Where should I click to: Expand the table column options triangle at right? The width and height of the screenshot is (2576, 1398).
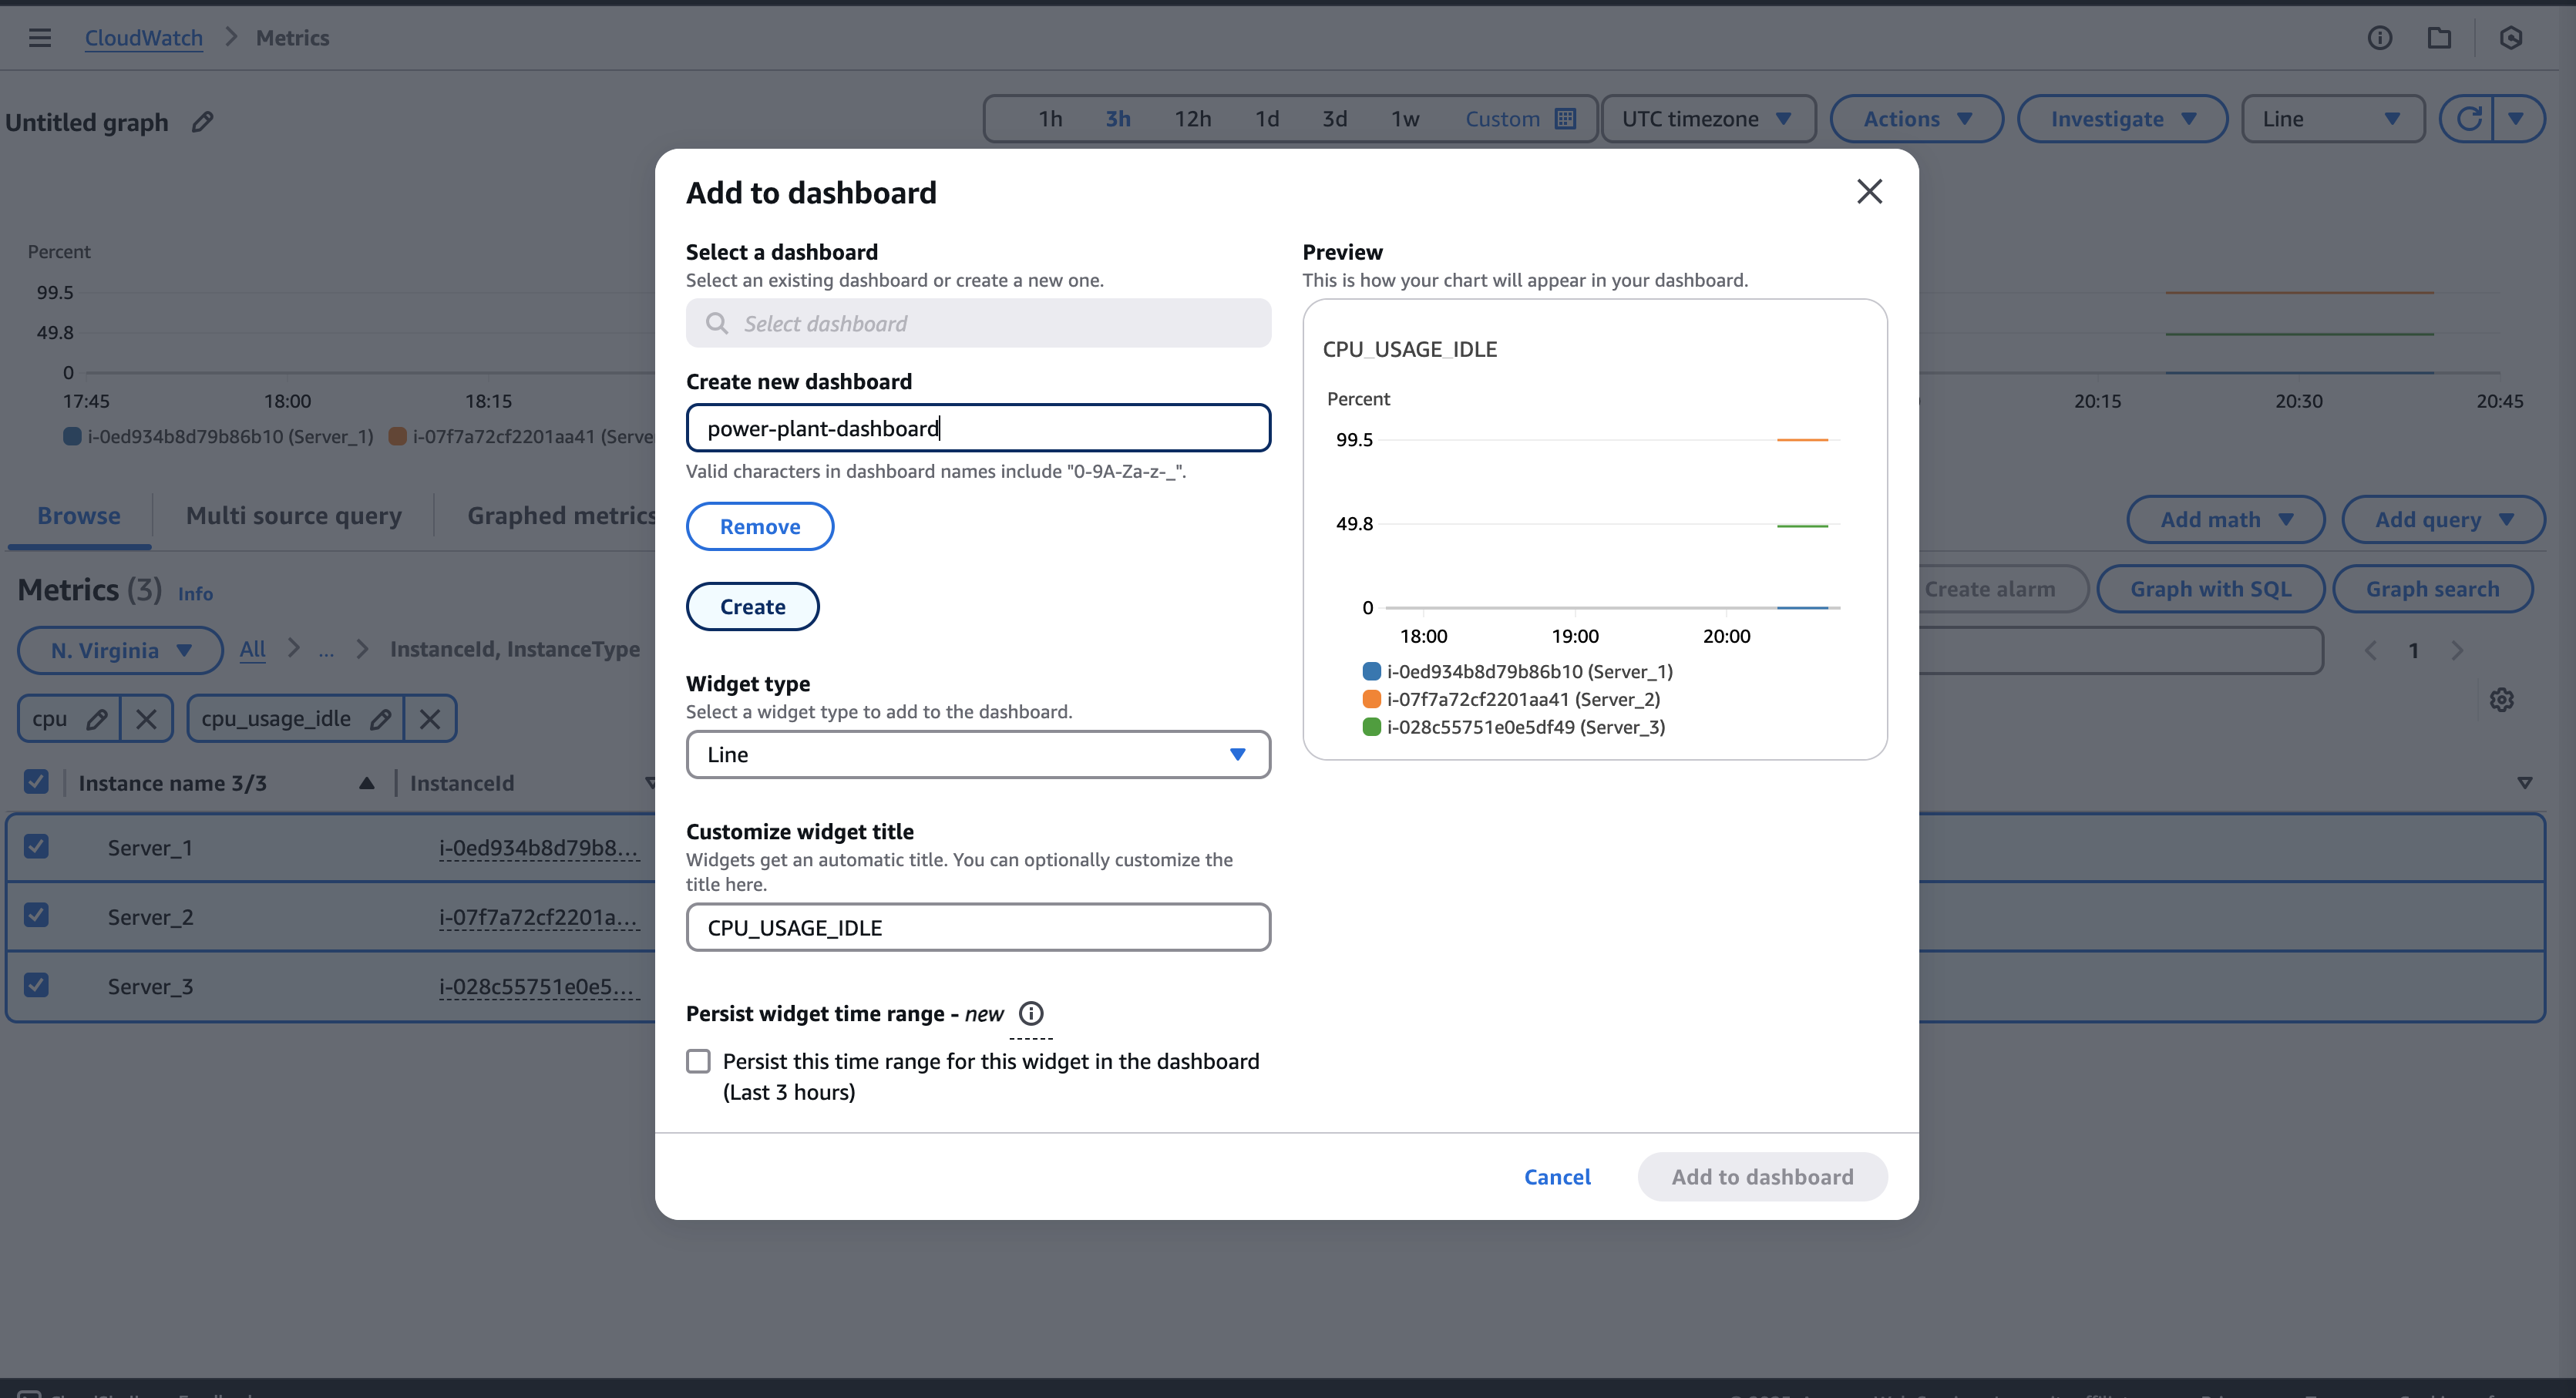click(2524, 782)
